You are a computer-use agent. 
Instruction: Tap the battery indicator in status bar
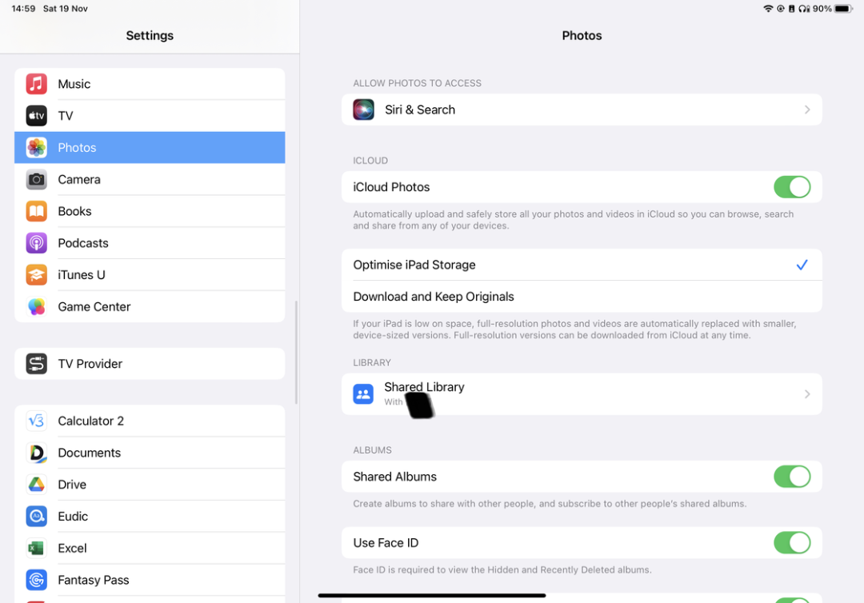(844, 8)
